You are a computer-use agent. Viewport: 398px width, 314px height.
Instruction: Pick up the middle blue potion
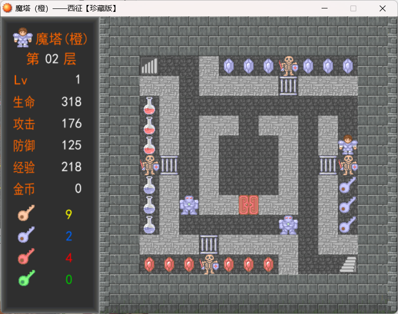[x=149, y=205]
